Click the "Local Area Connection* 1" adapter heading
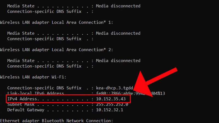Screen dimensions: 219x123 pyautogui.click(x=57, y=22)
